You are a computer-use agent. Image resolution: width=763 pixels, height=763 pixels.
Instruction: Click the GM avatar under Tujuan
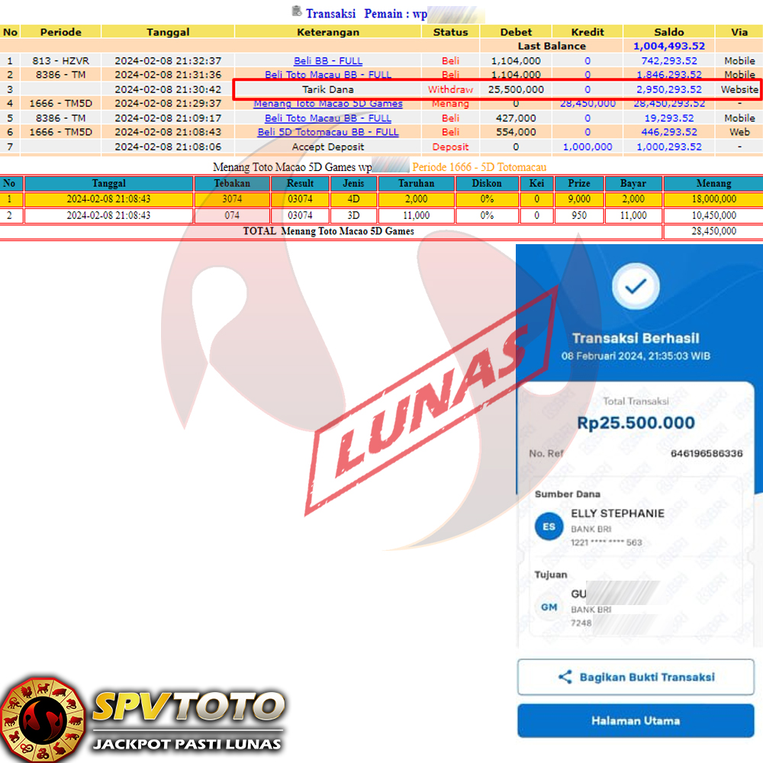549,607
